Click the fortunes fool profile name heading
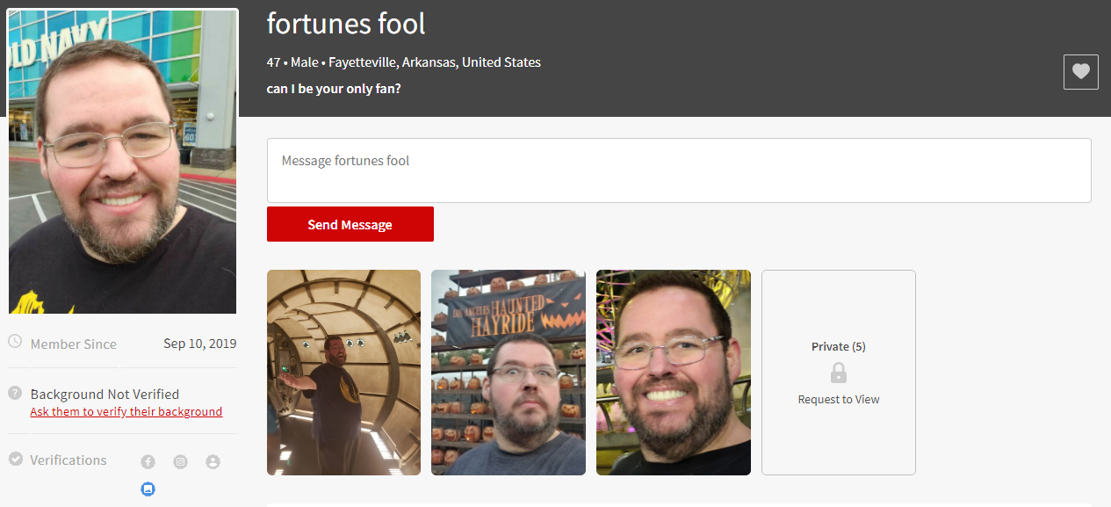The height and width of the screenshot is (507, 1111). pyautogui.click(x=346, y=24)
